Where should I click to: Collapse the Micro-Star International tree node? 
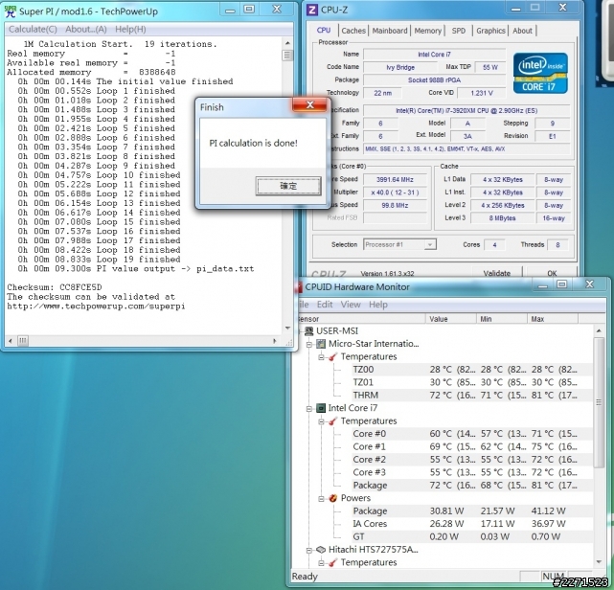coord(307,344)
